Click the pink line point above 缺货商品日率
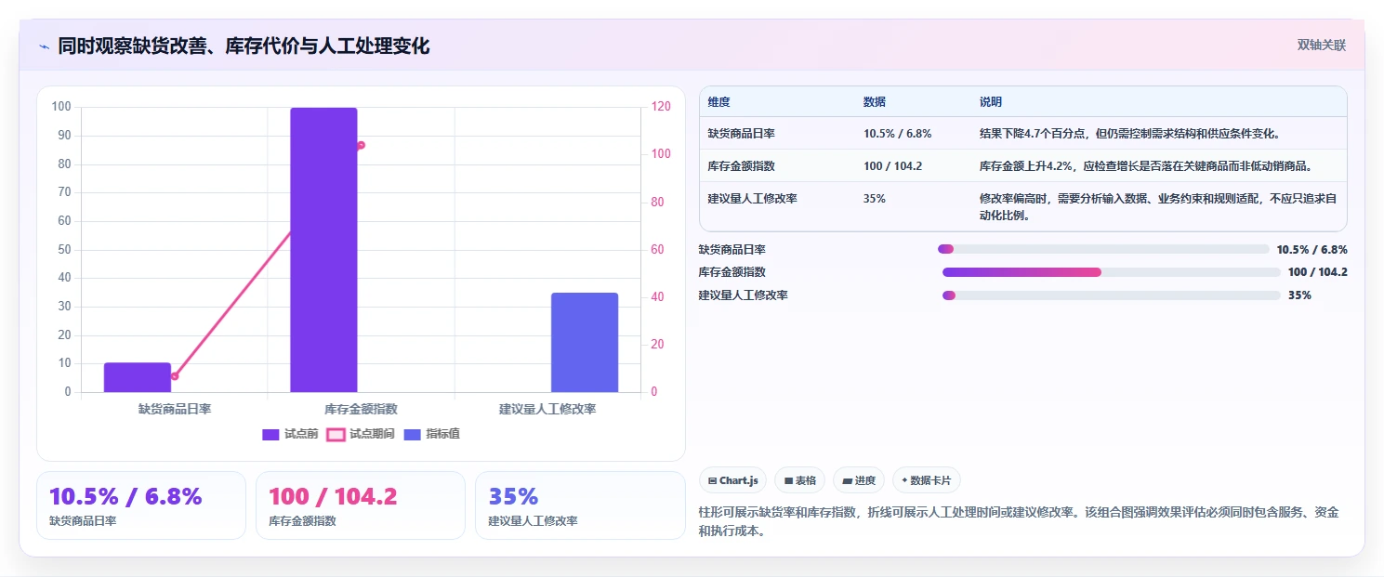Viewport: 1384px width, 577px height. (174, 376)
